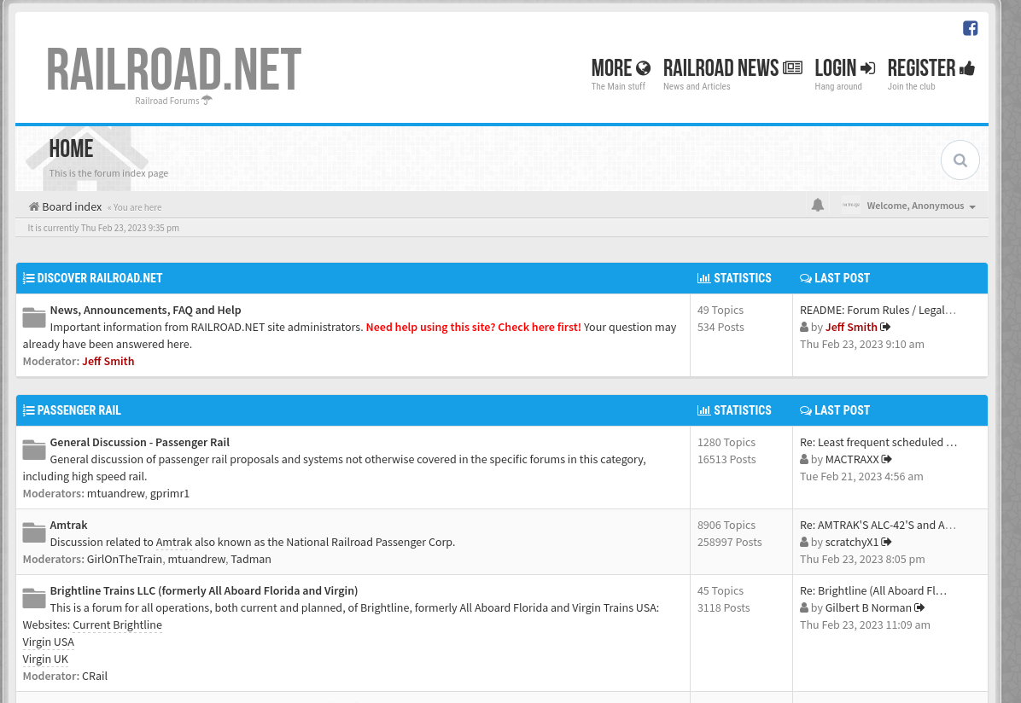Click folder icon for News, Announcements forum
This screenshot has height=703, width=1021.
pyautogui.click(x=34, y=317)
